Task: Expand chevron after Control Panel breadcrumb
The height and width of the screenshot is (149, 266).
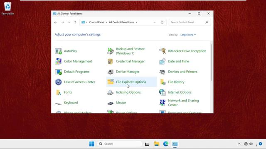Action: (x=106, y=22)
